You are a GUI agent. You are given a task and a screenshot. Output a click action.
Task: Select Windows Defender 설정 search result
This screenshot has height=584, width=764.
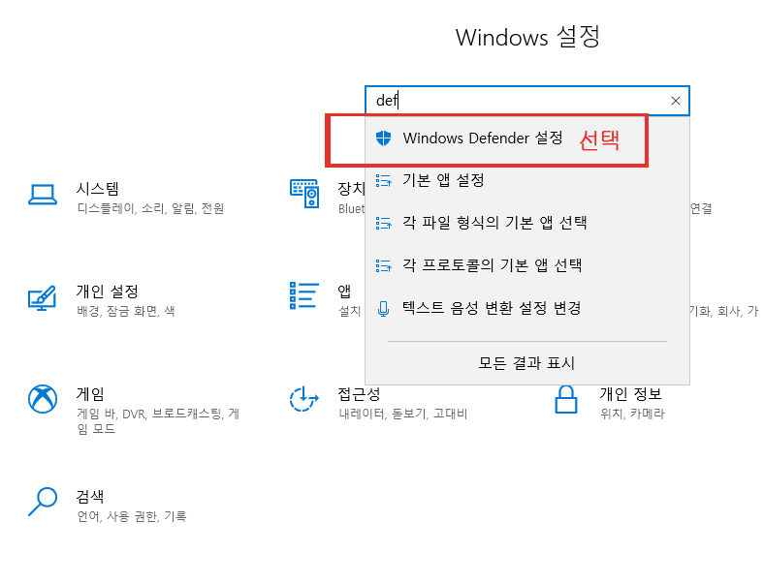[527, 138]
